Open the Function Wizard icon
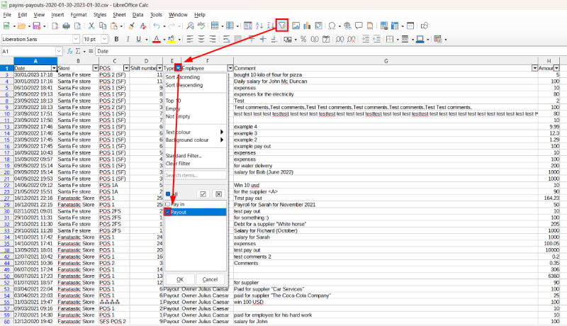Image resolution: width=567 pixels, height=326 pixels. (69, 52)
